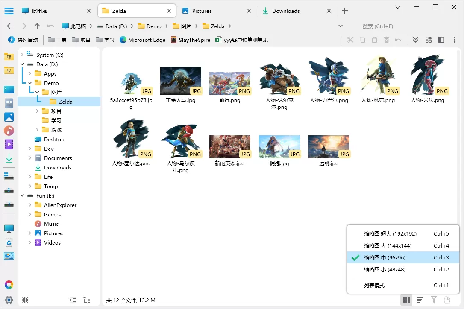Click the paste icon in the toolbar
This screenshot has width=464, height=309.
374,40
